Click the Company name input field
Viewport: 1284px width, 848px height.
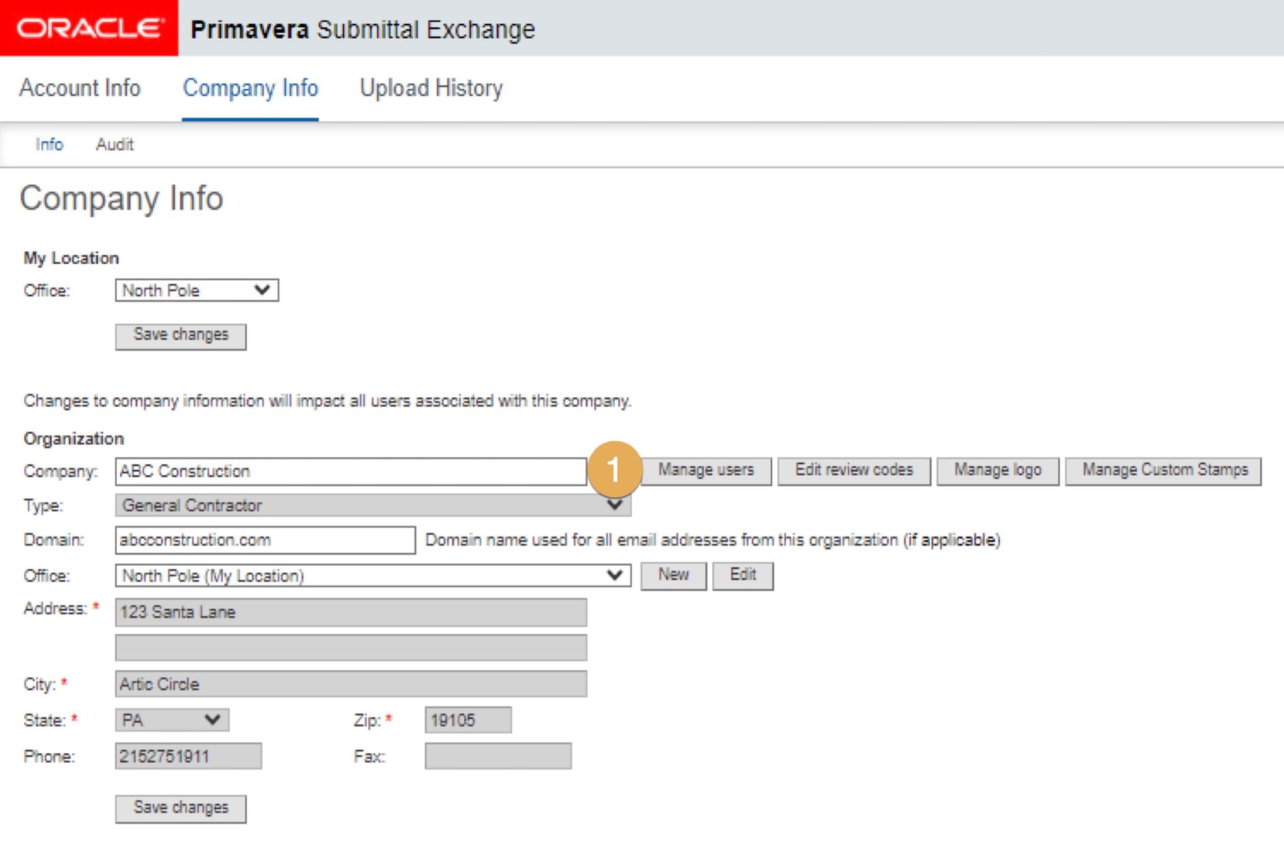[350, 471]
